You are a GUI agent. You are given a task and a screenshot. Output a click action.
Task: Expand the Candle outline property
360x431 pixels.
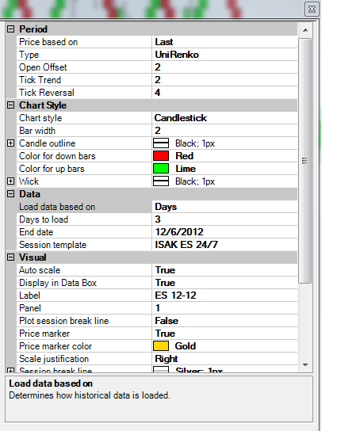(10, 143)
